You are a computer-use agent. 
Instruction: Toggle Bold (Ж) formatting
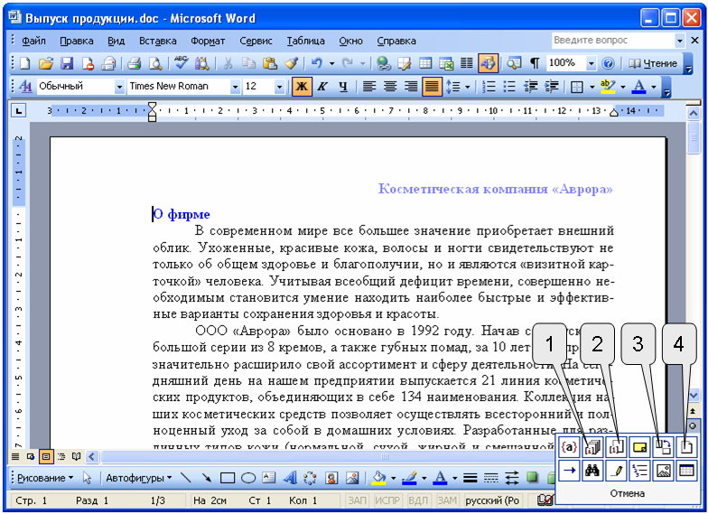pos(302,87)
